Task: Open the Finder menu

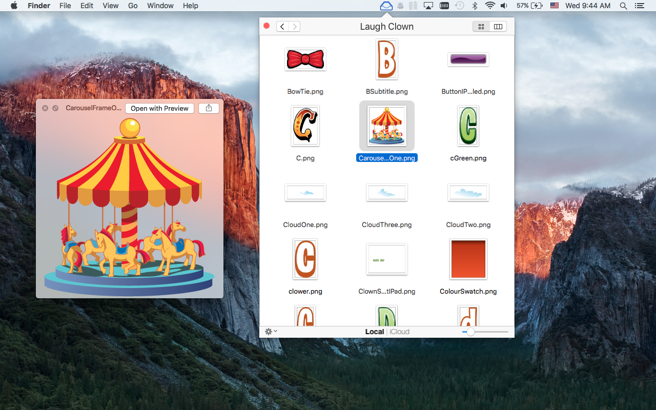Action: click(39, 6)
